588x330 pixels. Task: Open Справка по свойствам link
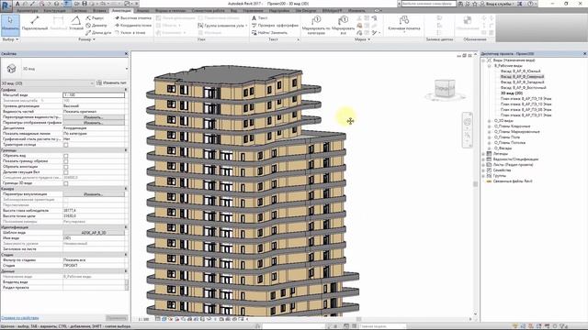[20, 318]
